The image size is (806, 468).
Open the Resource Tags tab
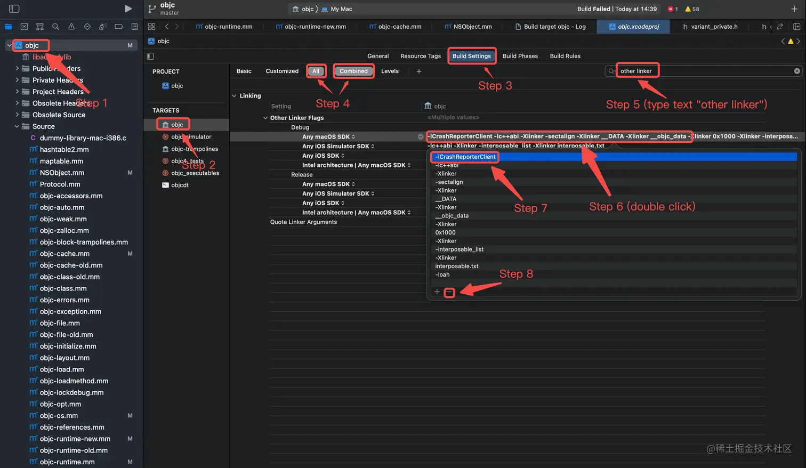click(421, 56)
